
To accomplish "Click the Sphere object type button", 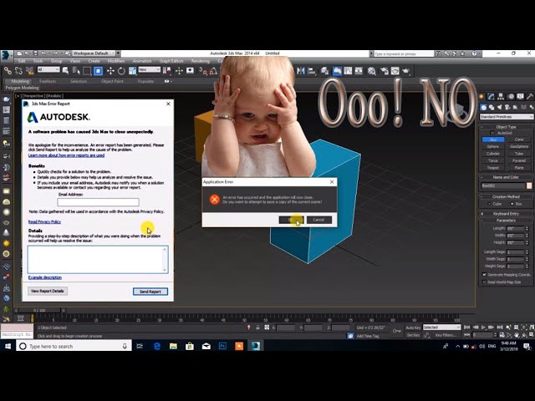I will [493, 146].
